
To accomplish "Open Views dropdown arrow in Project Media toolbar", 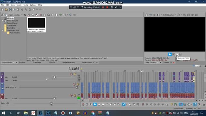I will point(67,15).
